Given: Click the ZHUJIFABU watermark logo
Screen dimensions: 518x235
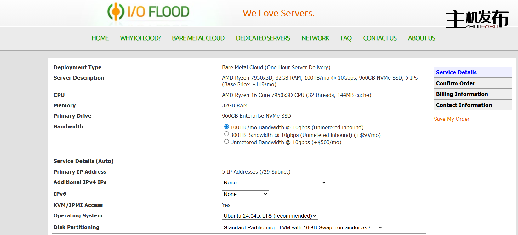Looking at the screenshot, I should point(477,19).
